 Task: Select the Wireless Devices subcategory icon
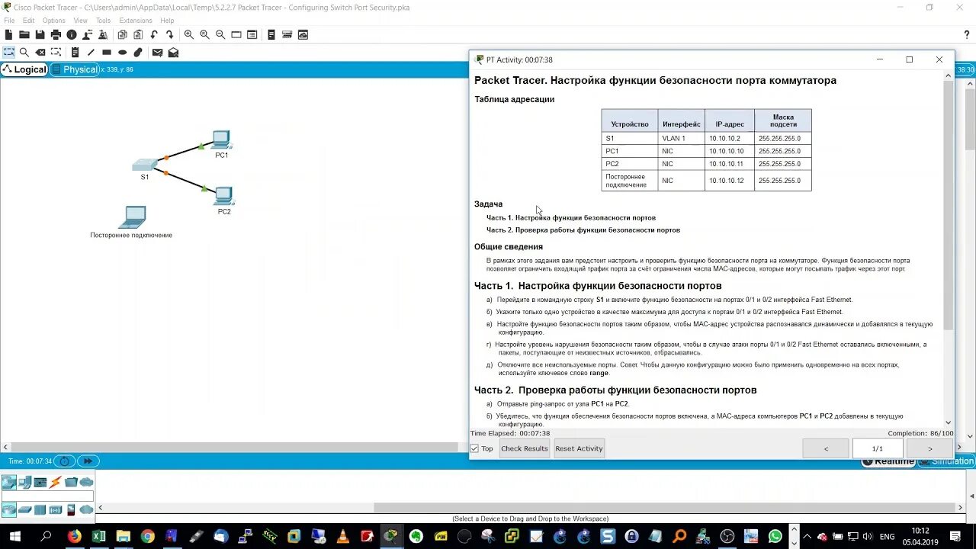56,509
